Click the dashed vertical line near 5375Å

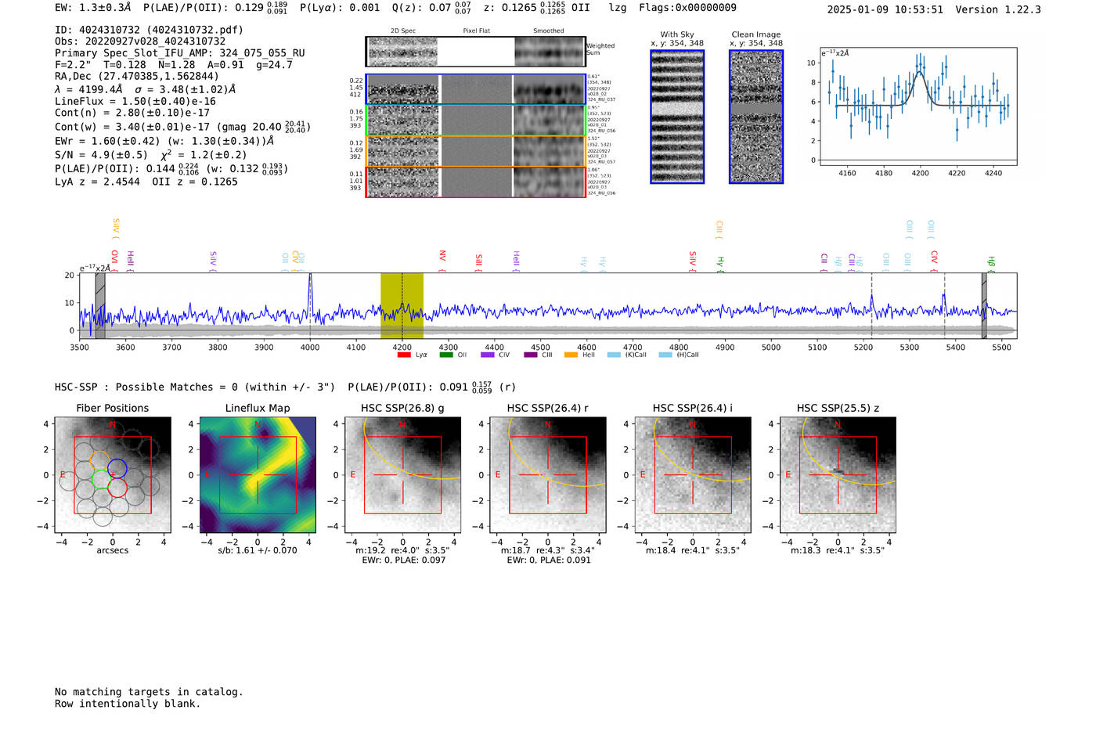[944, 306]
